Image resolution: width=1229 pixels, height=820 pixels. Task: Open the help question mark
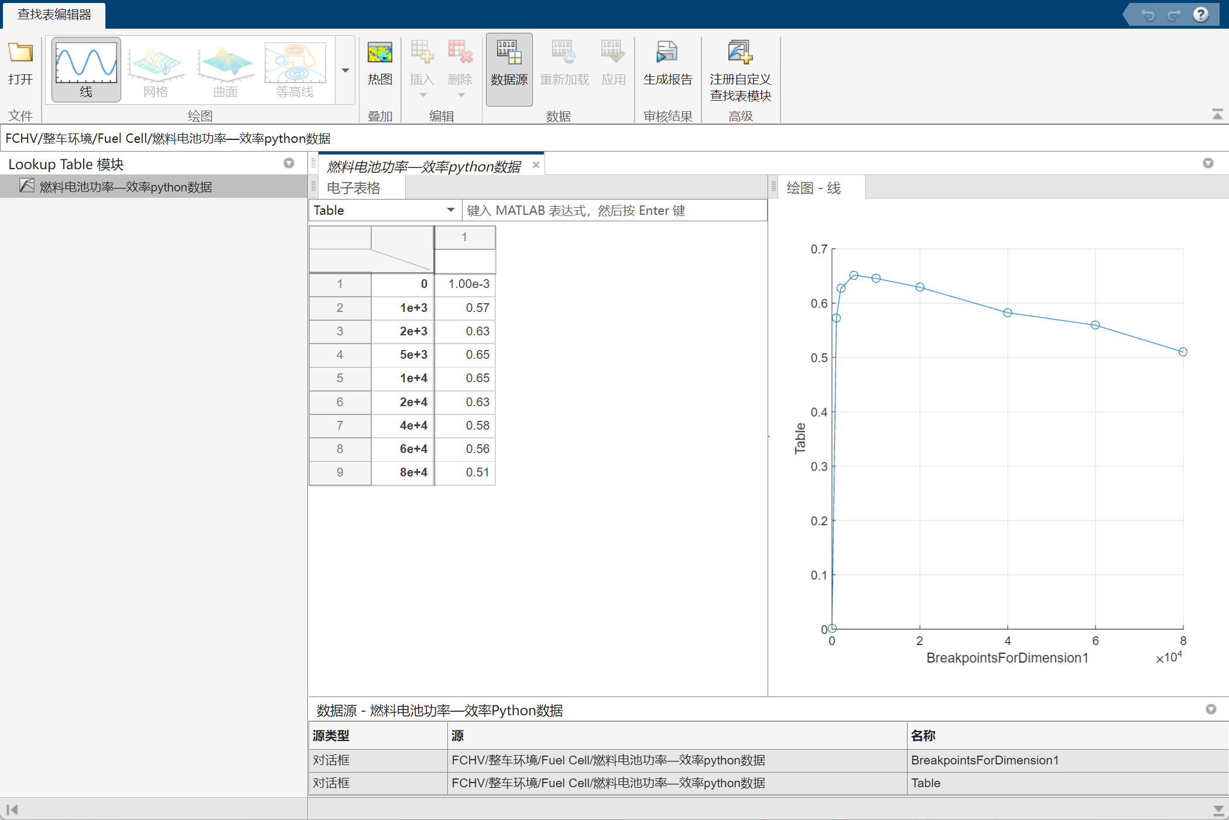tap(1201, 15)
